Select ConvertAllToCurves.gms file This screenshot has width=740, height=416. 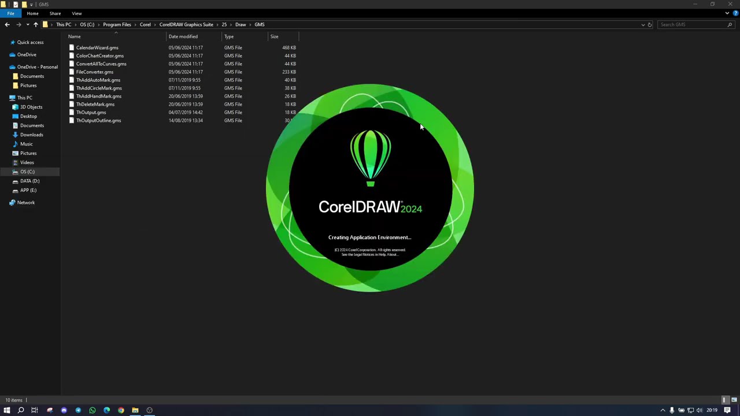tap(101, 64)
